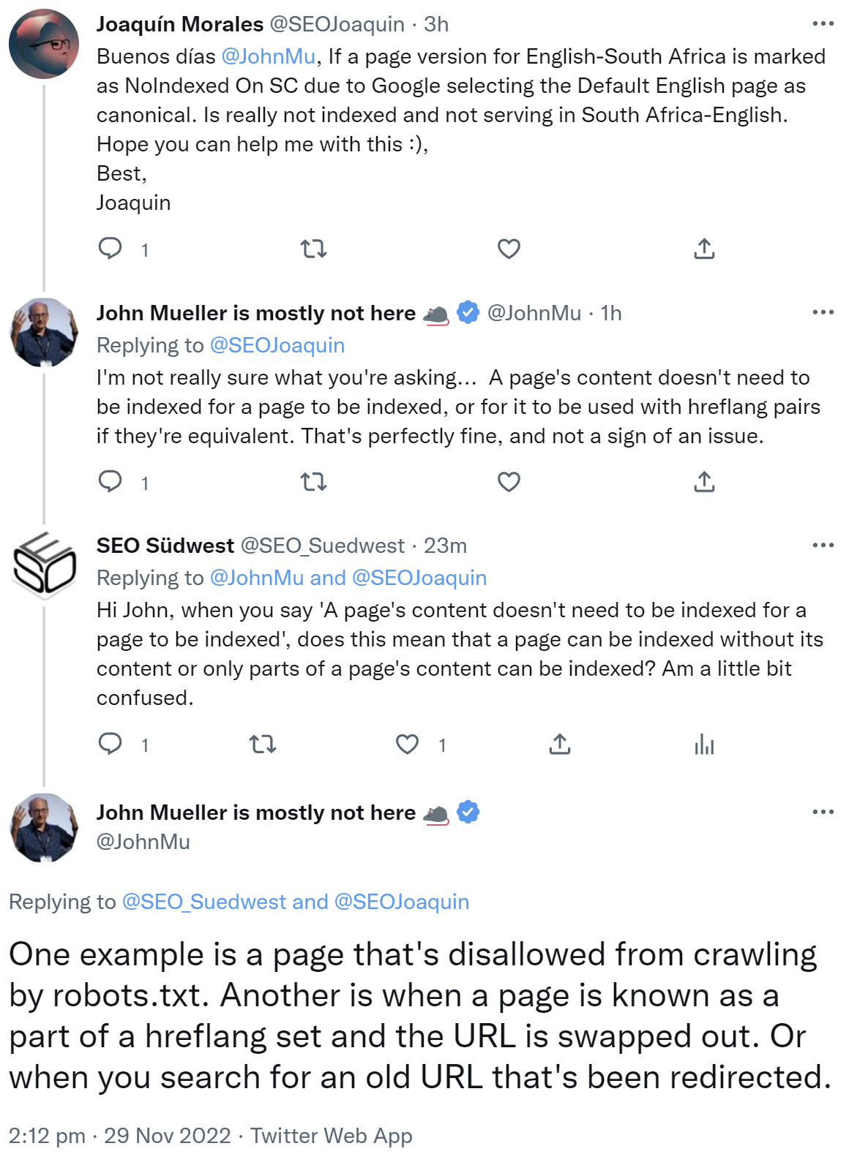
Task: Open the @JohnMu mention in Joaquín's tweet
Action: [268, 56]
